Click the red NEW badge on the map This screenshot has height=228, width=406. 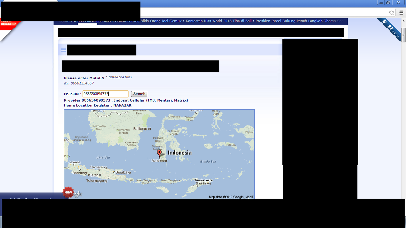pyautogui.click(x=68, y=192)
